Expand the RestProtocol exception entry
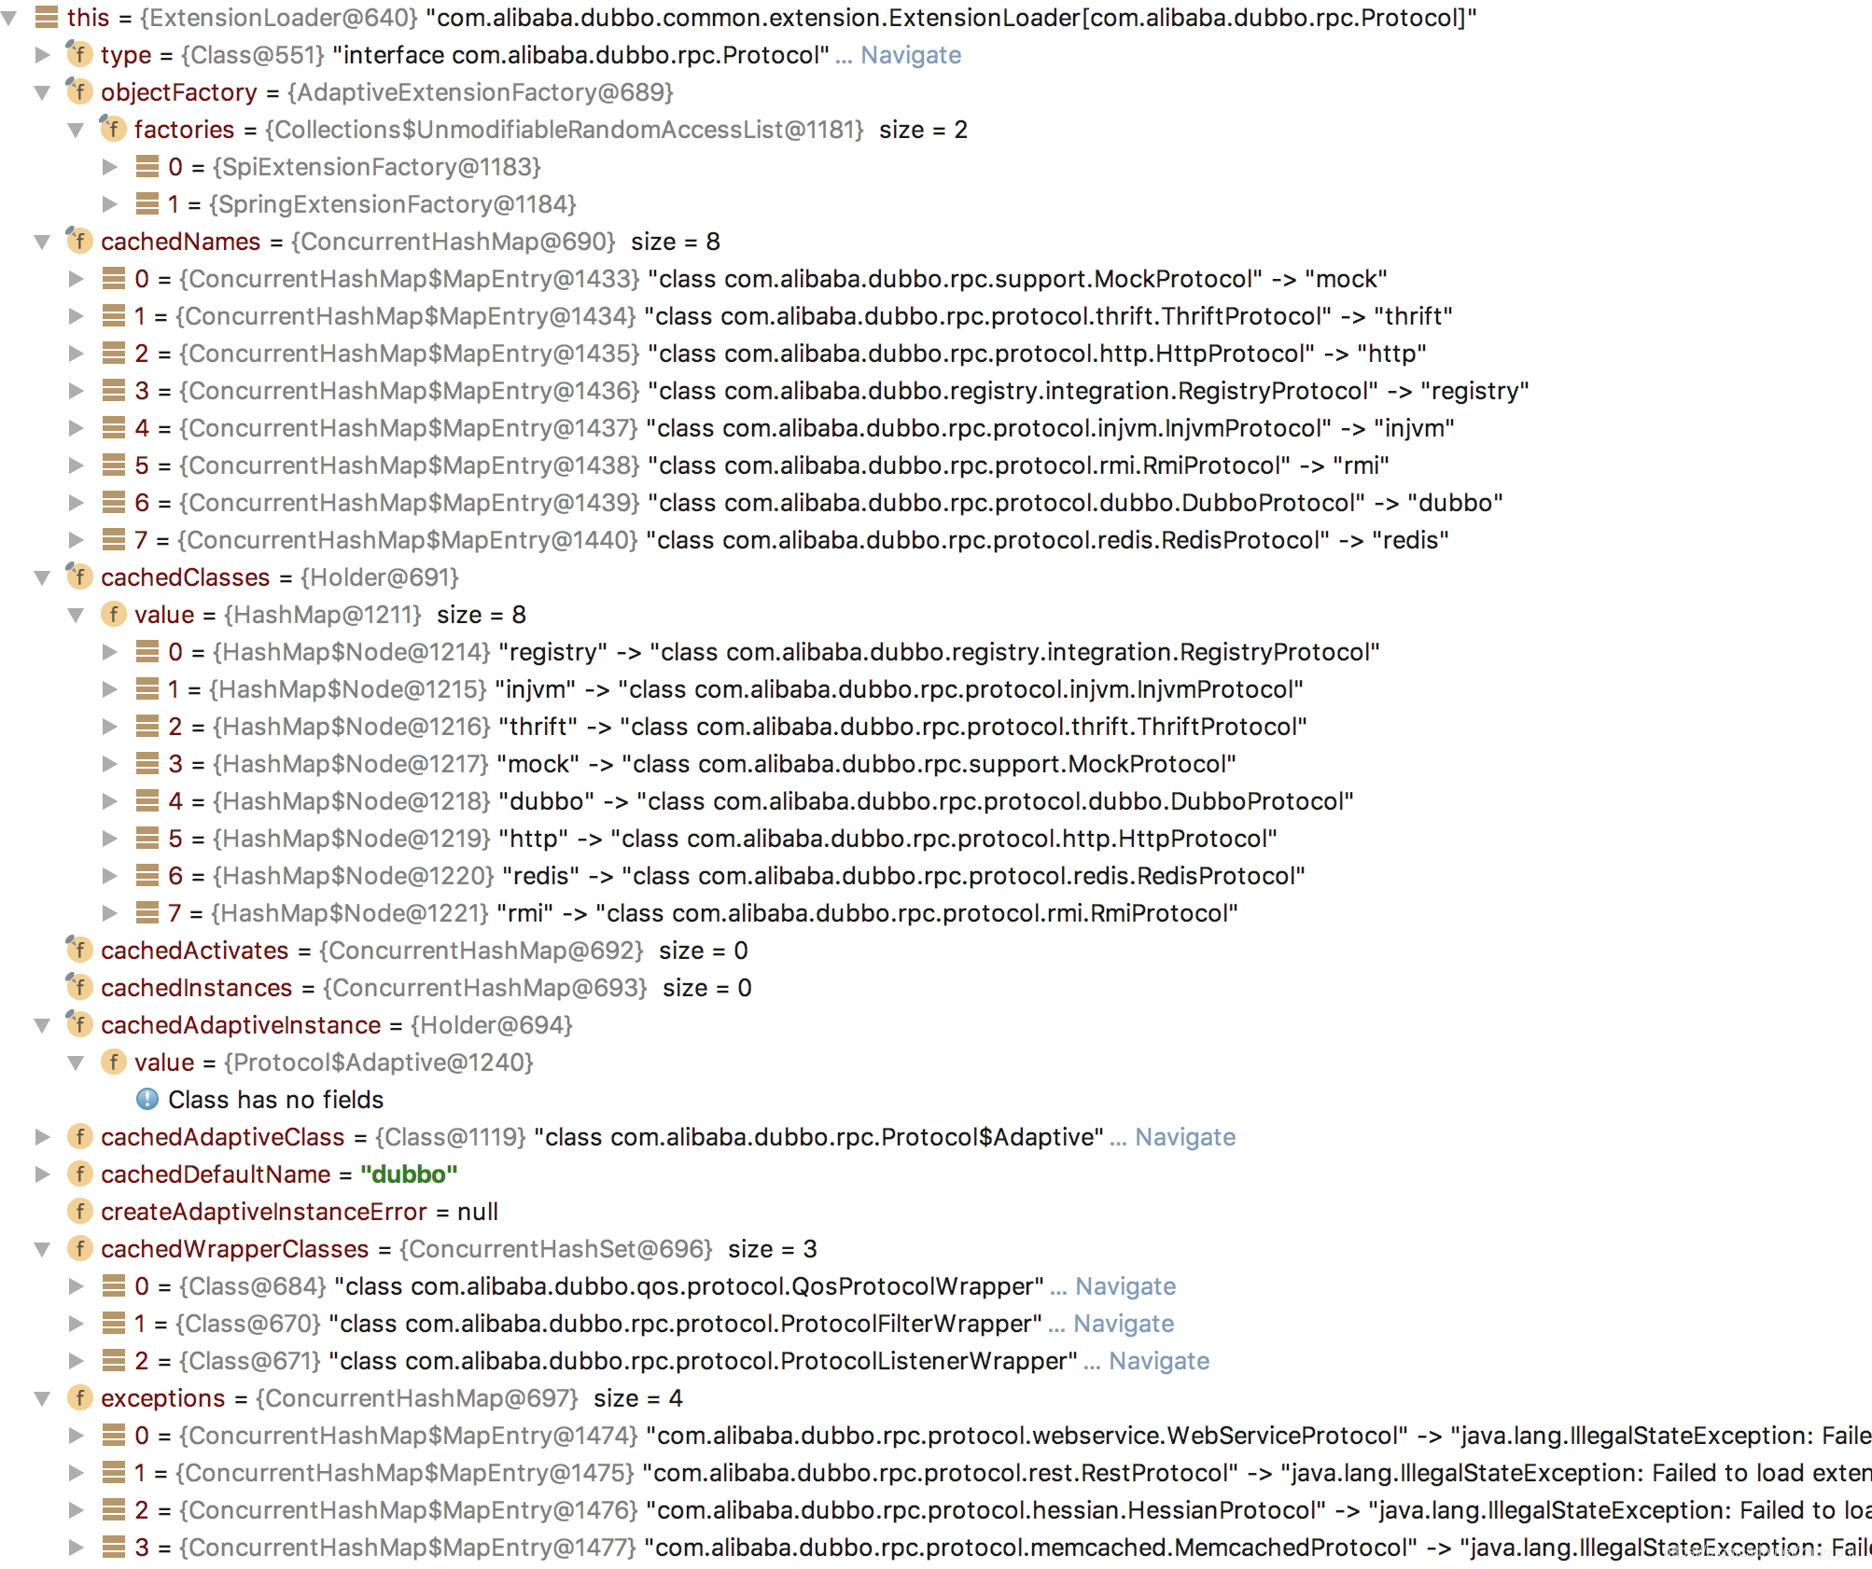Viewport: 1872px width, 1569px height. pos(77,1473)
